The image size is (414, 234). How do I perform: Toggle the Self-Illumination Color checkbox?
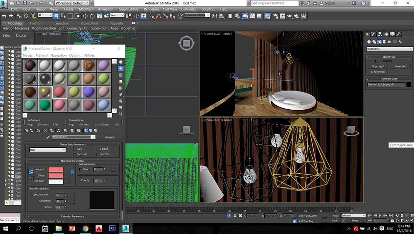pyautogui.click(x=81, y=169)
